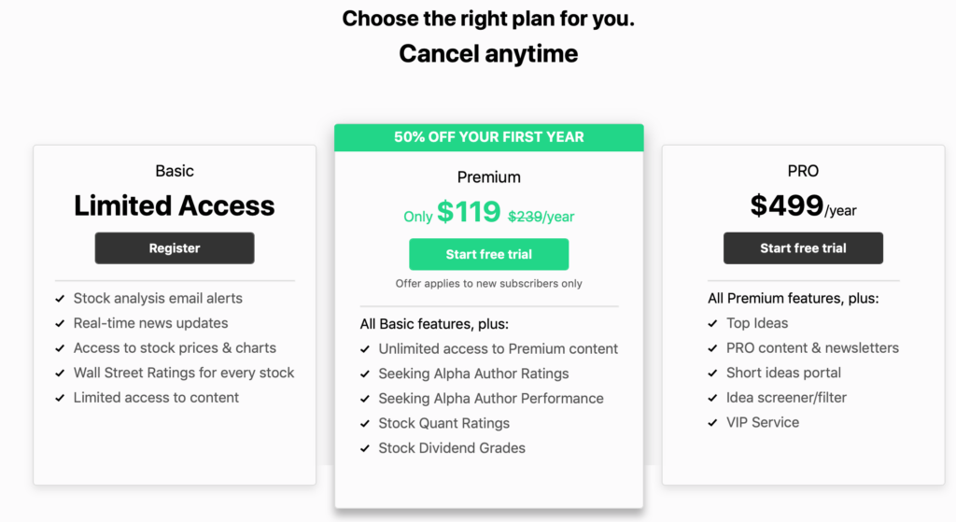Click checkmark beside Wall Street Ratings item

(60, 374)
